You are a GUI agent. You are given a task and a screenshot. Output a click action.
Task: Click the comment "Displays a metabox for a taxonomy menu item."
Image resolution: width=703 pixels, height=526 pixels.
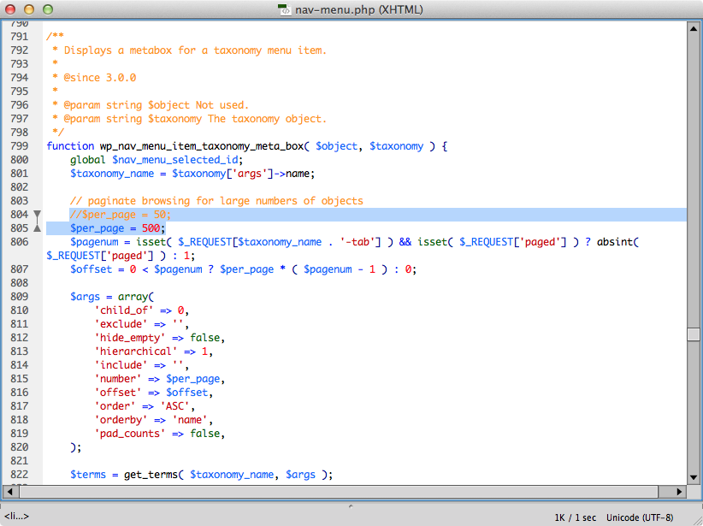point(195,50)
